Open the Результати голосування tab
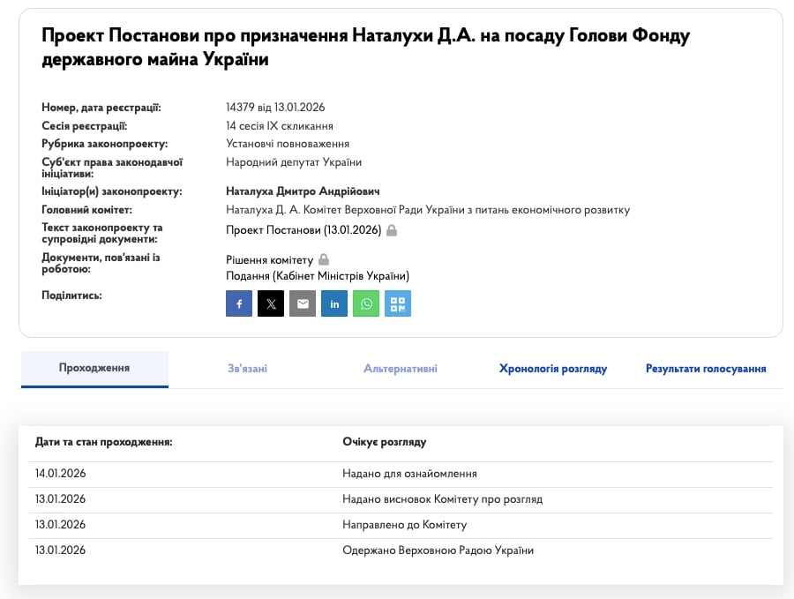Image resolution: width=794 pixels, height=599 pixels. point(705,368)
